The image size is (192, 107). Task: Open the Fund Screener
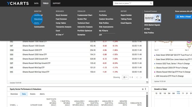(x=61, y=19)
